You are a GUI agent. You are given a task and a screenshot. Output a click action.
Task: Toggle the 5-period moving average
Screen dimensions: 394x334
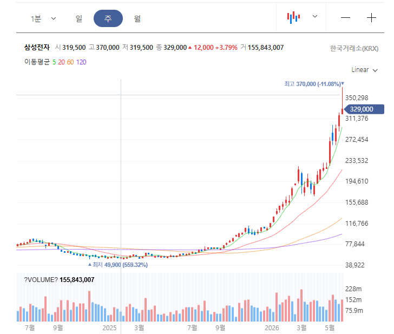(54, 62)
